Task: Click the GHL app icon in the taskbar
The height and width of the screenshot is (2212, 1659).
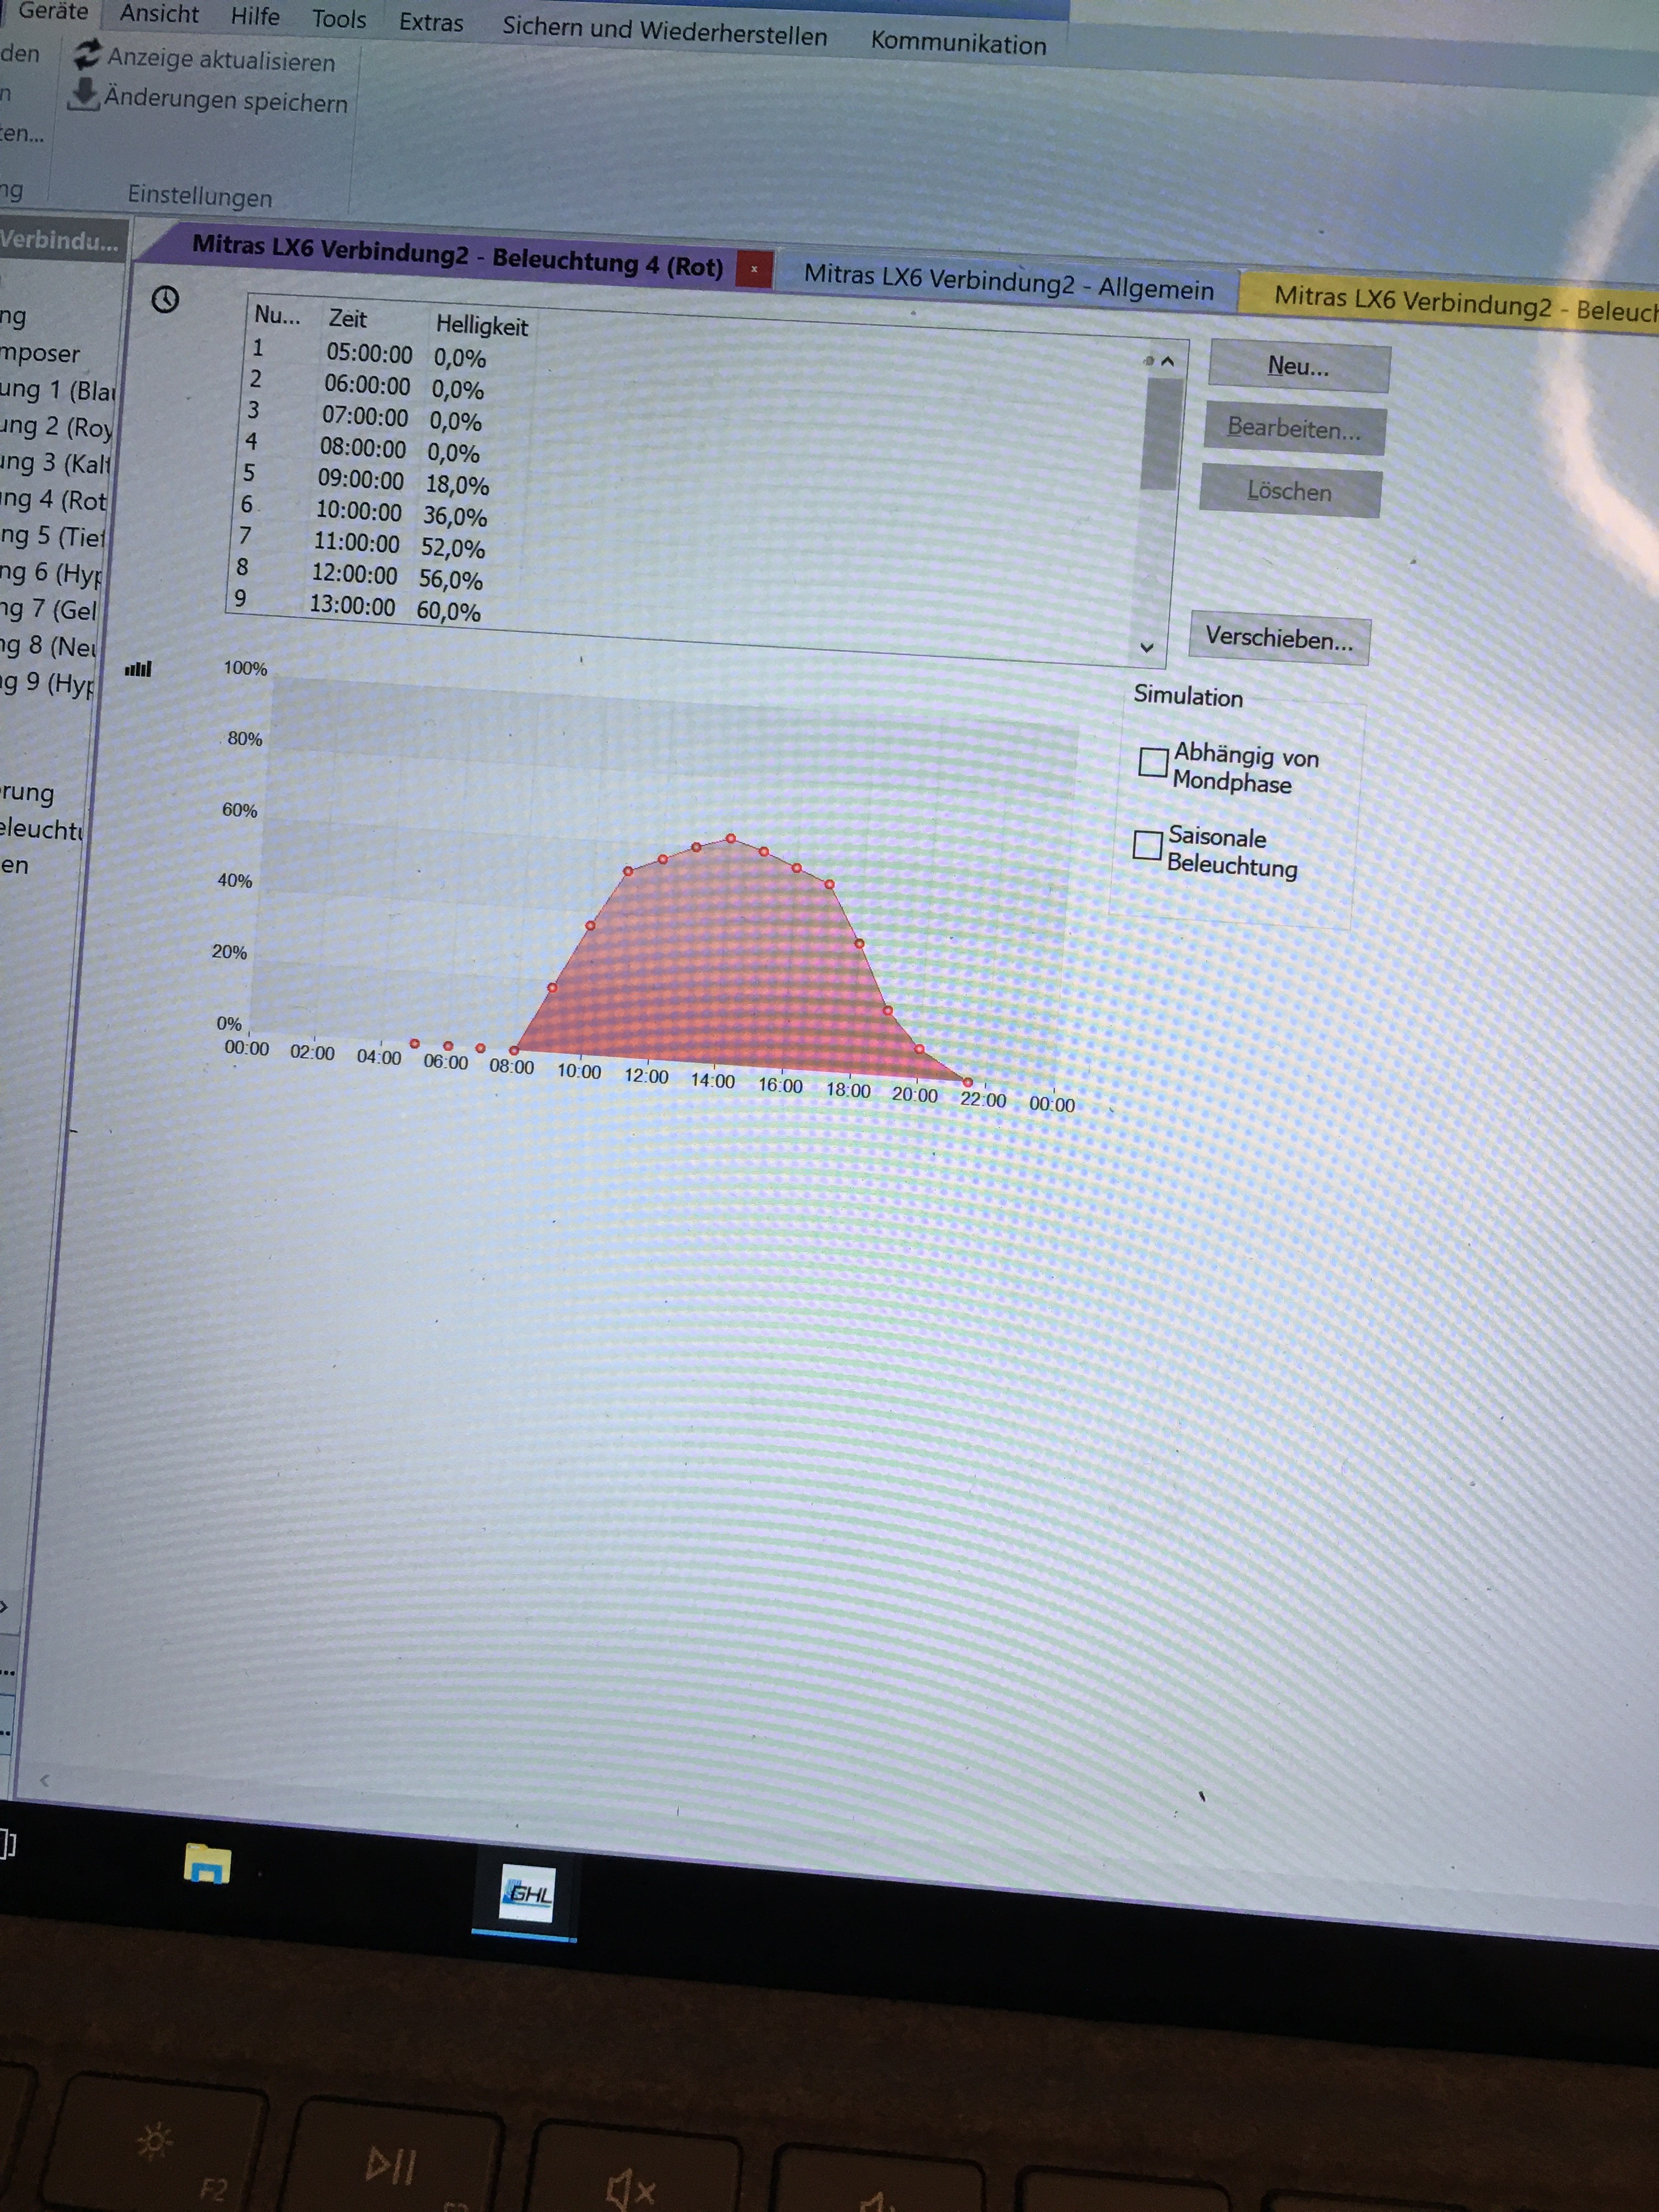Action: click(526, 1893)
